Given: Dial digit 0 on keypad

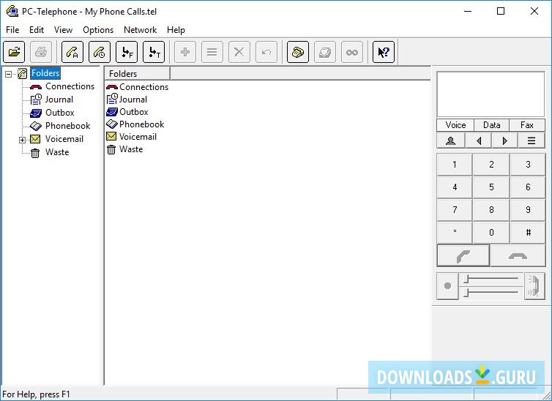Looking at the screenshot, I should pos(491,233).
